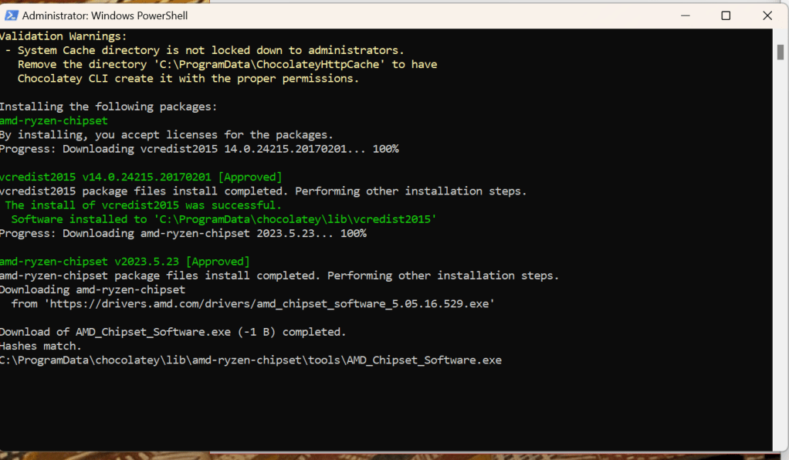Click the AMD_Chipset_Software.exe tools path line
This screenshot has width=789, height=460.
(251, 360)
